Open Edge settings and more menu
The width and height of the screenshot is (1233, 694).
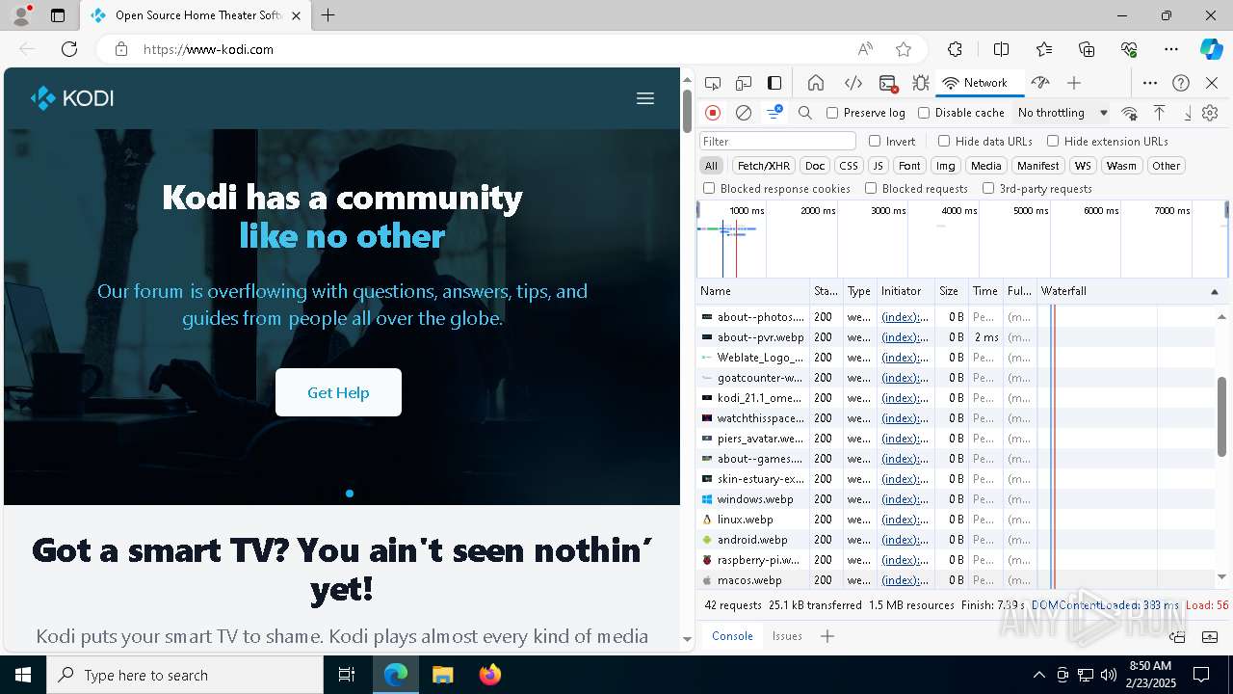pos(1171,49)
